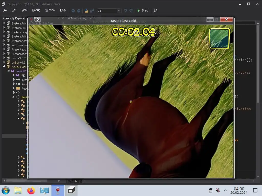Open the Help menu
Image resolution: width=262 pixels, height=196 pixels.
(x=63, y=10)
